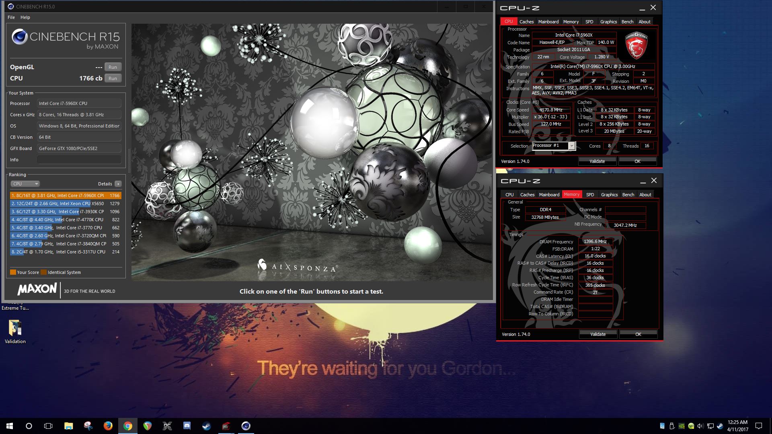Screen dimensions: 772x434
Task: Select ranking row 2 Xeon X5650
Action: 66,204
